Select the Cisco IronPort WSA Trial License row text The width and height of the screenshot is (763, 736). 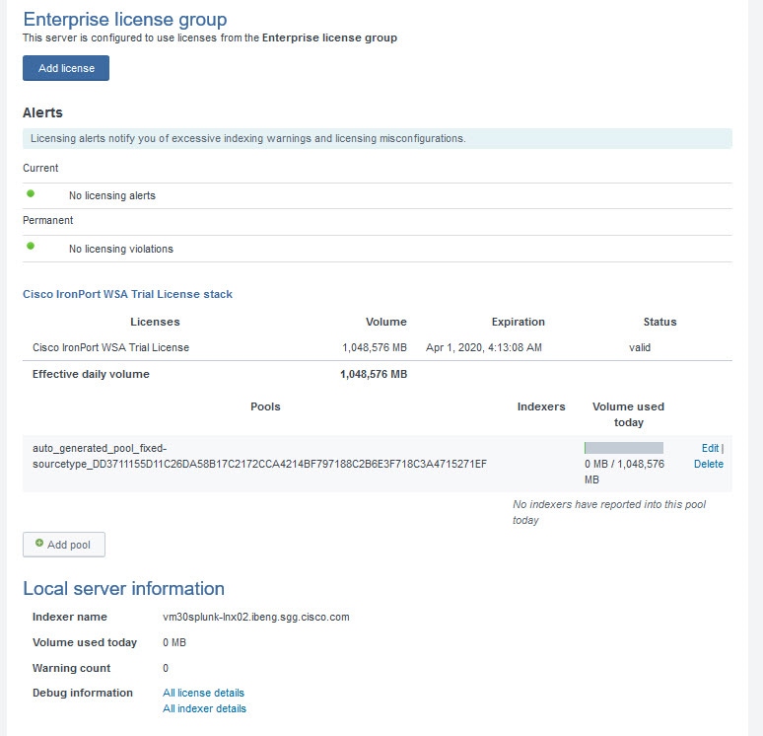(111, 347)
